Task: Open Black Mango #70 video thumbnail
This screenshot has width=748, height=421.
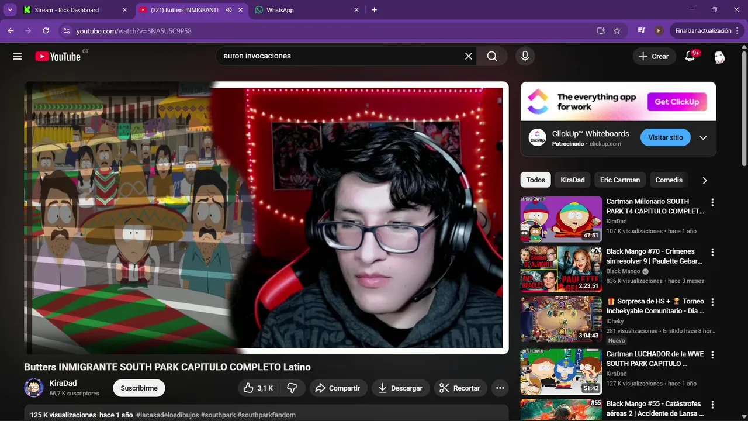Action: point(561,269)
